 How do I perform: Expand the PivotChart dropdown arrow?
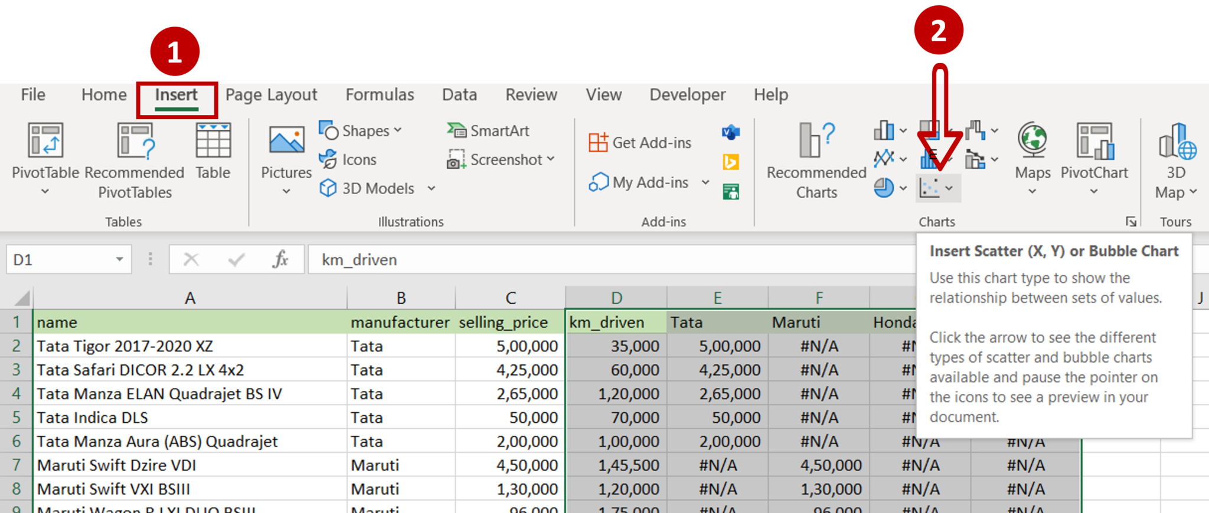coord(1094,192)
